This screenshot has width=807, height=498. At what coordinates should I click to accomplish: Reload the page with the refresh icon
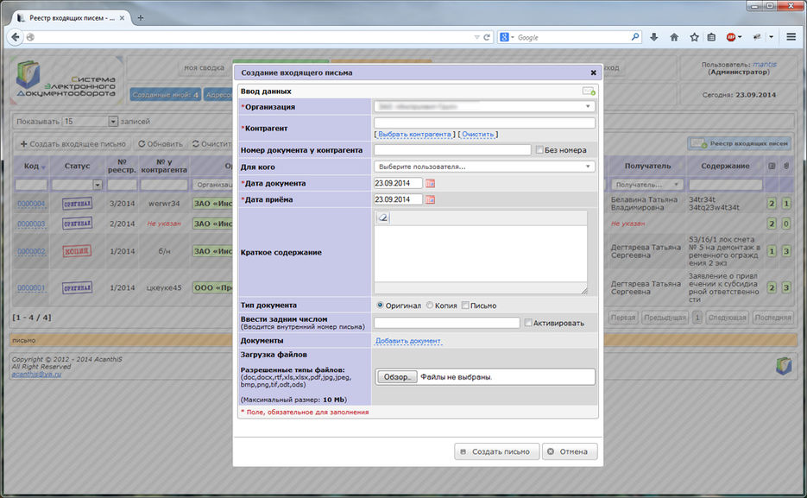tap(487, 37)
